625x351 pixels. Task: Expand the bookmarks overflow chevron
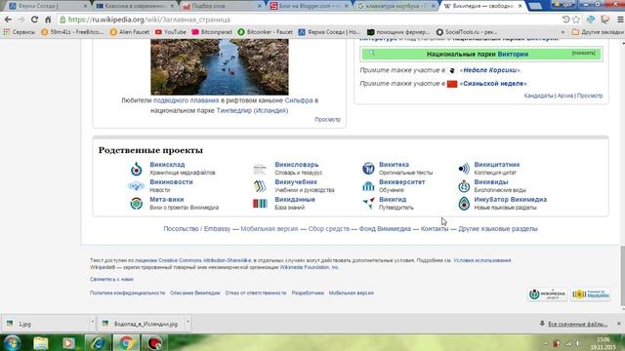pyautogui.click(x=562, y=32)
